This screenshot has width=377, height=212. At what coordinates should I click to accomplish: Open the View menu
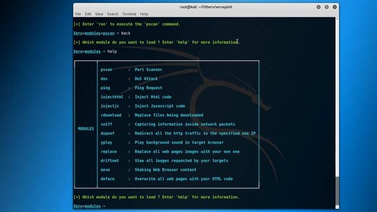coord(99,14)
